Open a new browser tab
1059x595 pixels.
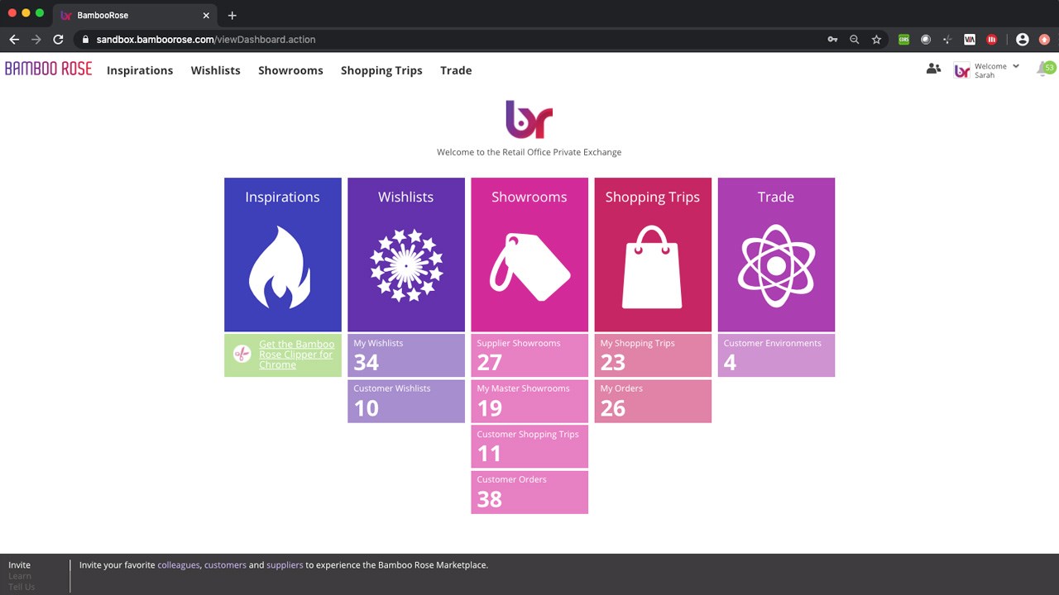(x=232, y=15)
